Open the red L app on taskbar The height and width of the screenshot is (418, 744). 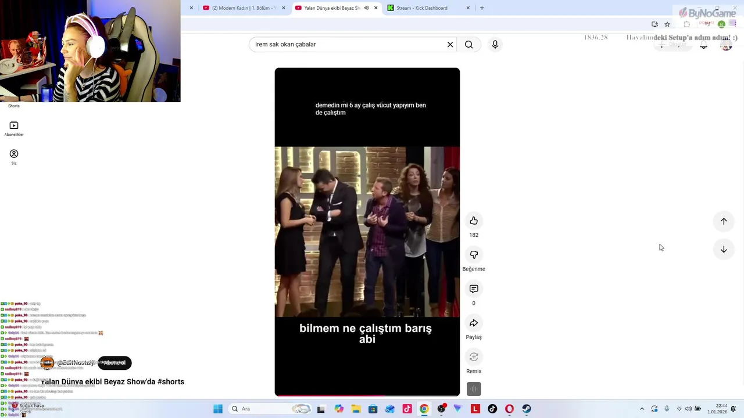(475, 409)
